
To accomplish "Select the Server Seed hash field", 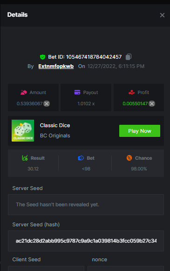I will pyautogui.click(x=86, y=241).
